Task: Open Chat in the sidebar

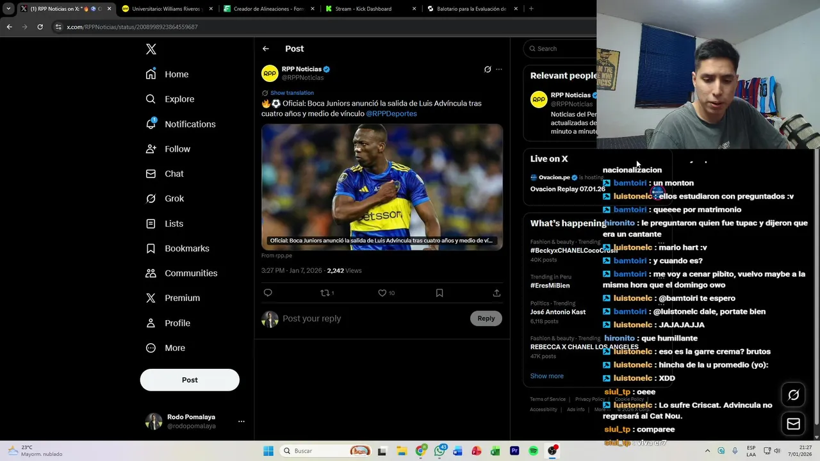Action: pyautogui.click(x=165, y=174)
